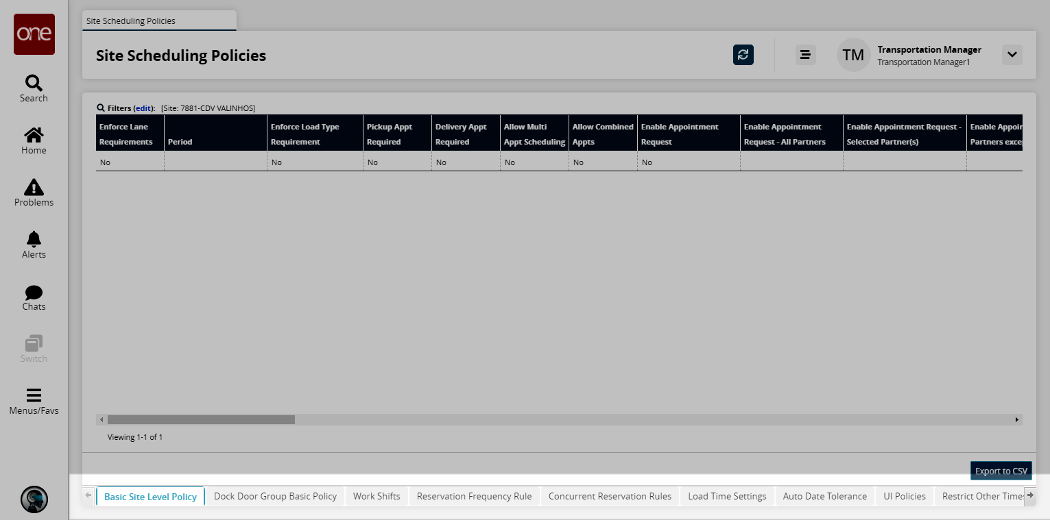1050x520 pixels.
Task: Select the Site Scheduling Policies page tab
Action: pos(159,21)
